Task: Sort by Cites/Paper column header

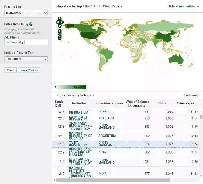Action: (x=186, y=103)
